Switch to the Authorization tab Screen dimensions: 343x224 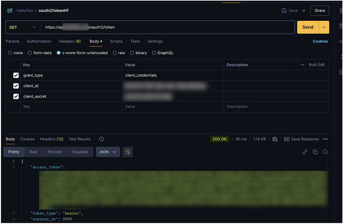pyautogui.click(x=39, y=41)
